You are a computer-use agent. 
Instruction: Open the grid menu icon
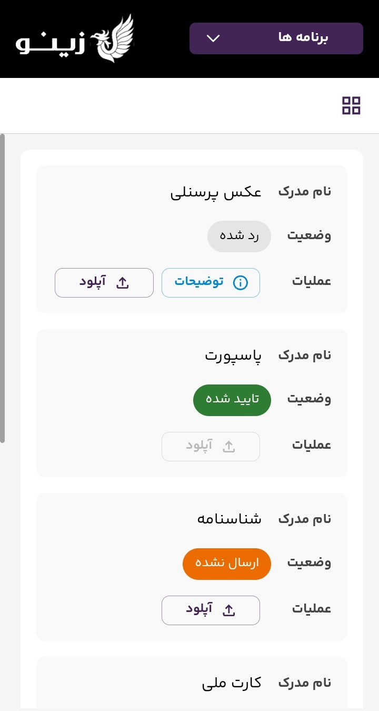point(351,105)
